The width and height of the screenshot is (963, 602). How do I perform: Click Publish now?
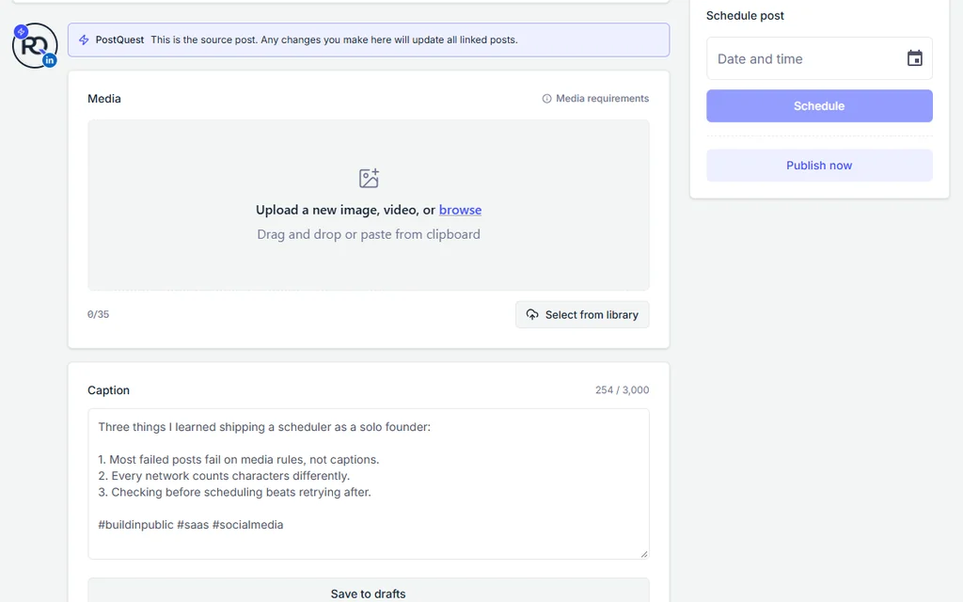tap(819, 166)
